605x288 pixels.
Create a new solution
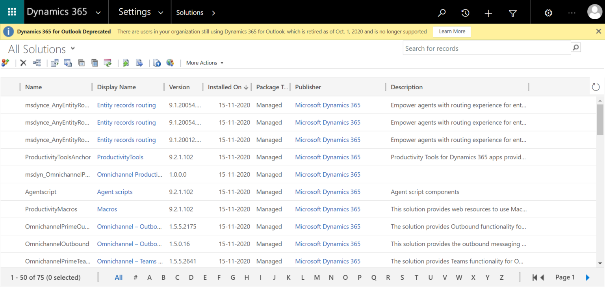click(6, 63)
